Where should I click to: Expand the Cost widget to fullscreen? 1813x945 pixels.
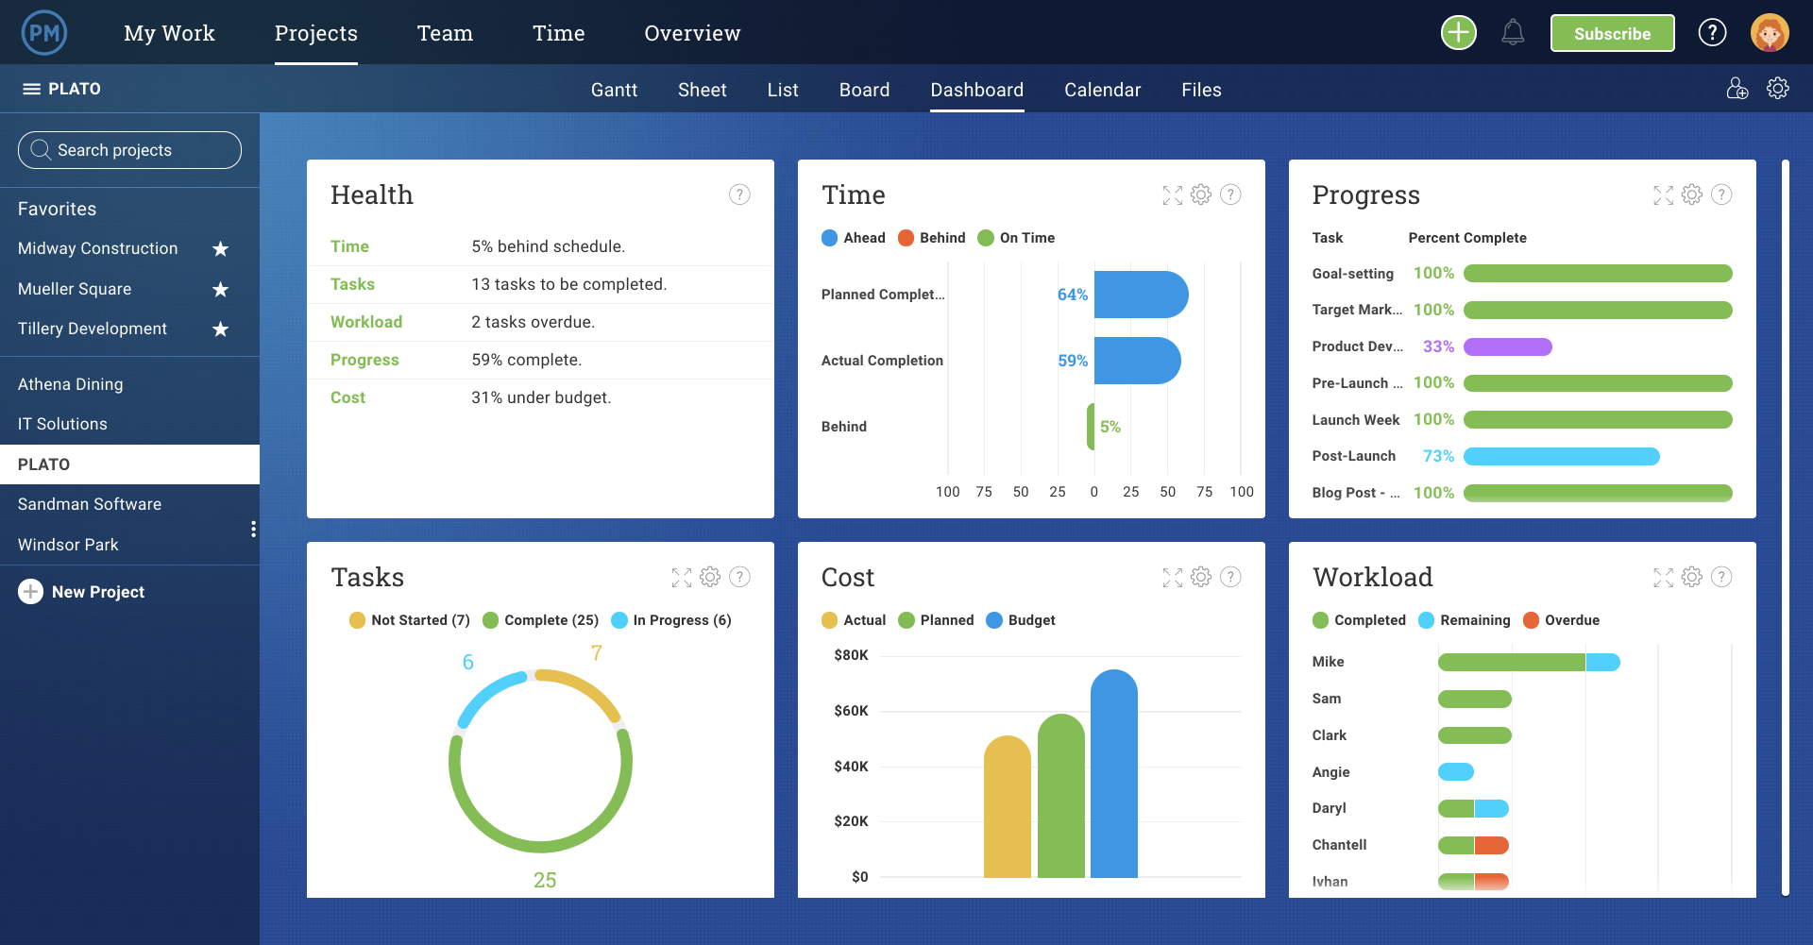tap(1173, 578)
